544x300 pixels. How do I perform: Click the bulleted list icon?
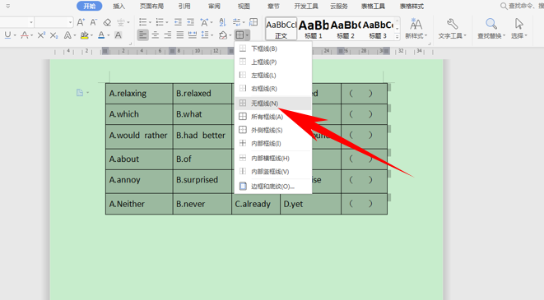click(x=142, y=22)
